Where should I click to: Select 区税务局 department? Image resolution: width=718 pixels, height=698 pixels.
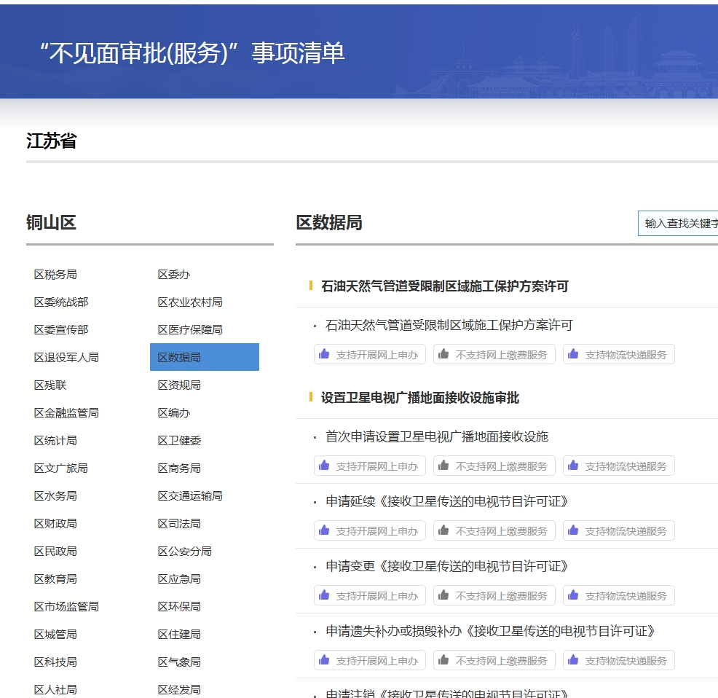click(x=55, y=275)
